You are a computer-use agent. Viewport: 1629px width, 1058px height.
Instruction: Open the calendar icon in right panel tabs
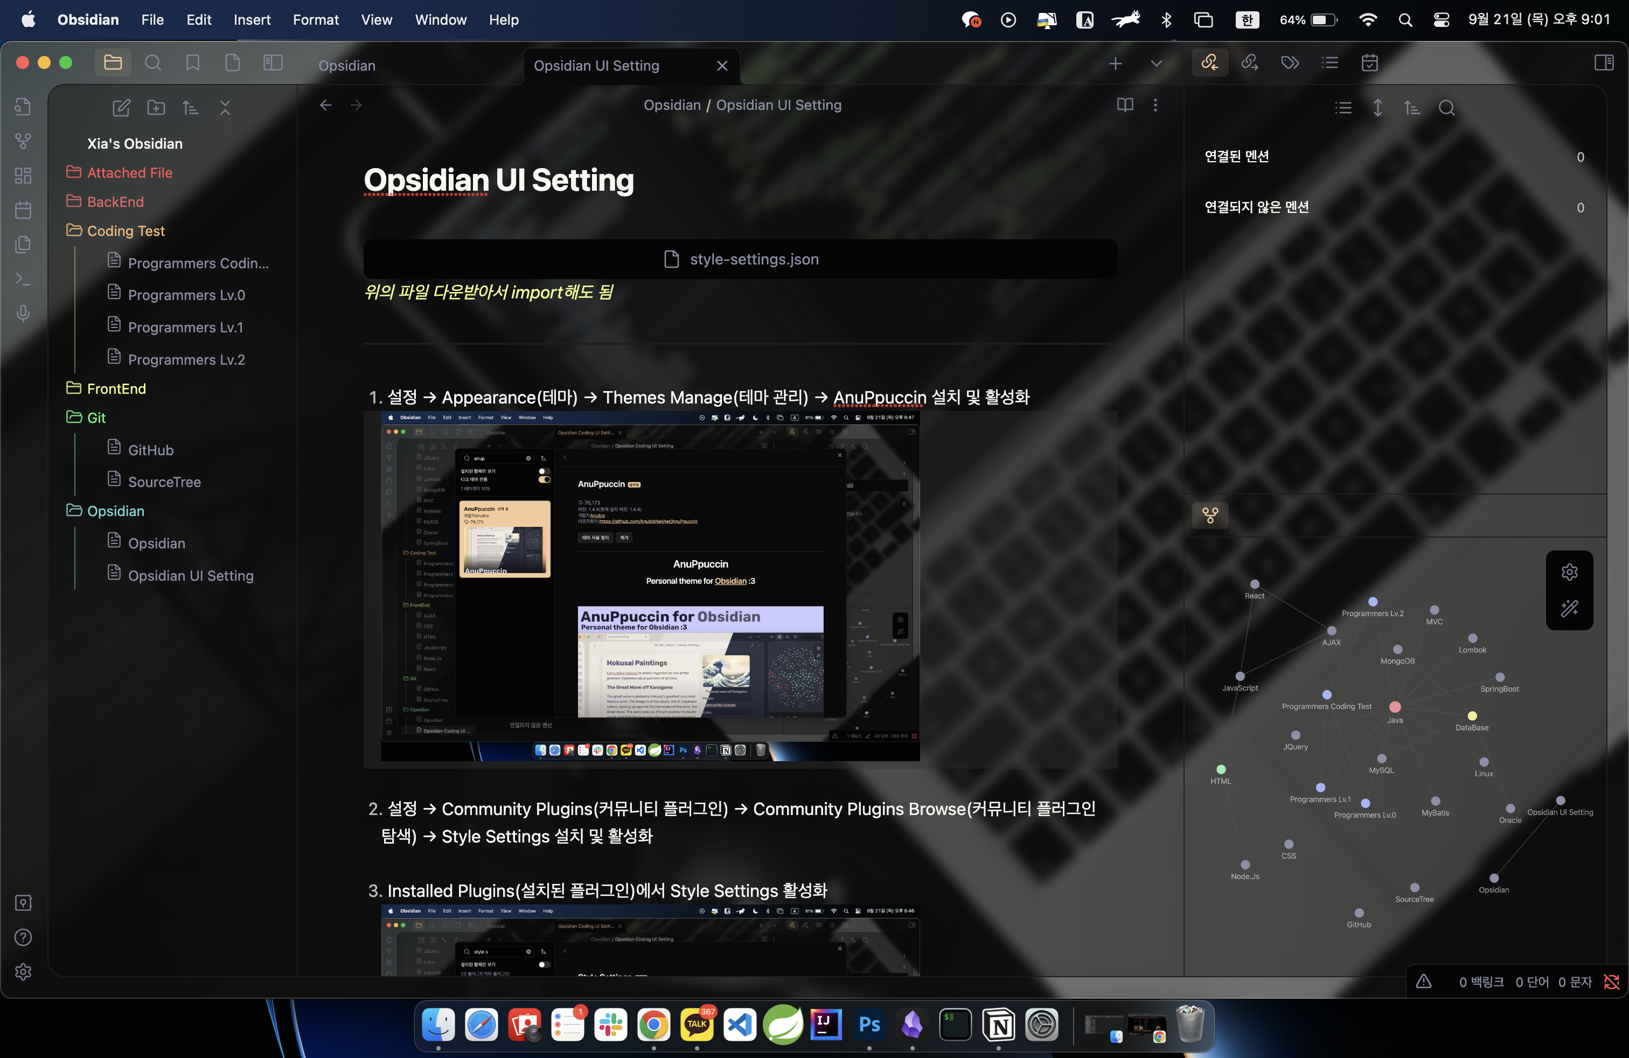click(1369, 63)
